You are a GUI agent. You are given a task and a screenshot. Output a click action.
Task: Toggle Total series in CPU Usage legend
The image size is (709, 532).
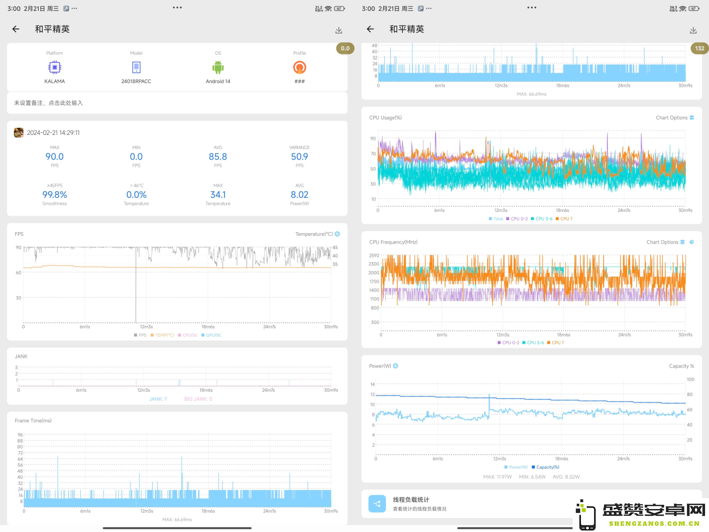[x=496, y=219]
